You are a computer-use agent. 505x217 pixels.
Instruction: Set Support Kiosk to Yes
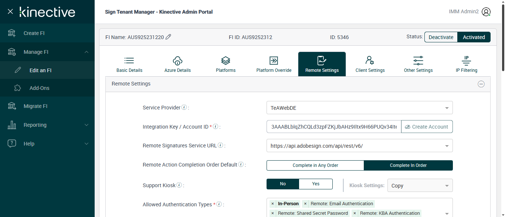(x=316, y=184)
